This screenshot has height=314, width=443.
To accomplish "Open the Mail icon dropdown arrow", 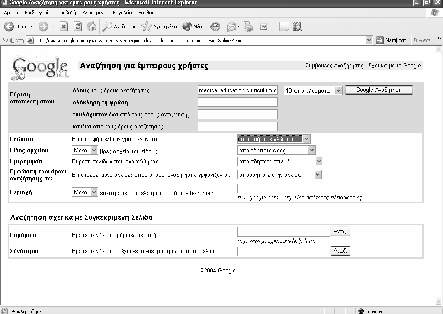I will click(239, 26).
